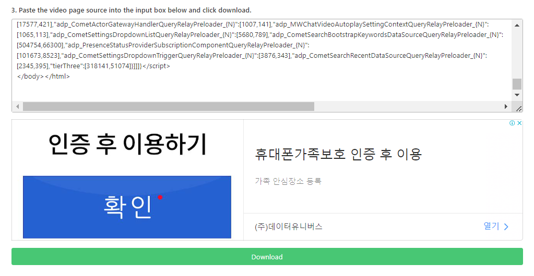
Task: Click the textarea resize grip corner
Action: pos(518,109)
